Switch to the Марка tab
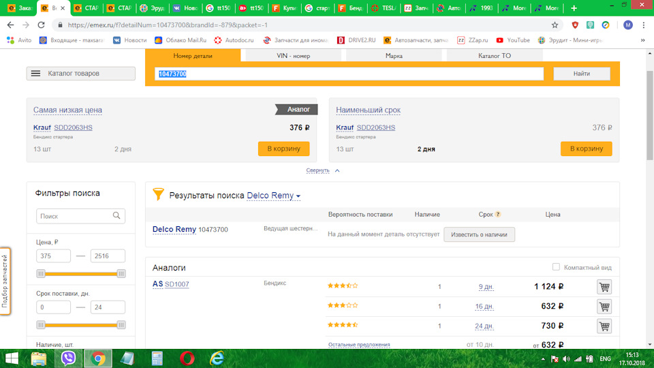 pyautogui.click(x=394, y=55)
